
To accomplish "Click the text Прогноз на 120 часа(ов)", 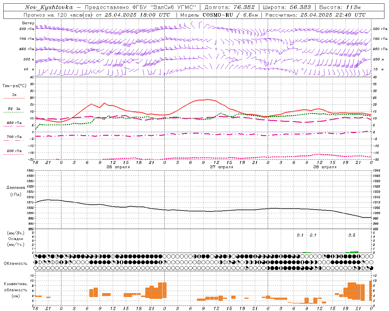I will click(x=59, y=15).
